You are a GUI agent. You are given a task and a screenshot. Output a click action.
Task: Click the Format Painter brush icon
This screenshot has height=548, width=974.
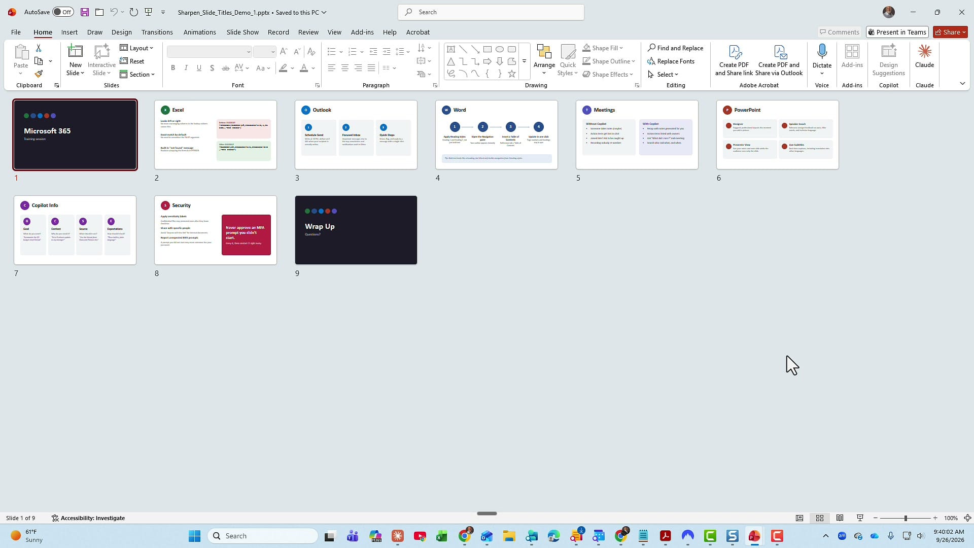point(39,74)
